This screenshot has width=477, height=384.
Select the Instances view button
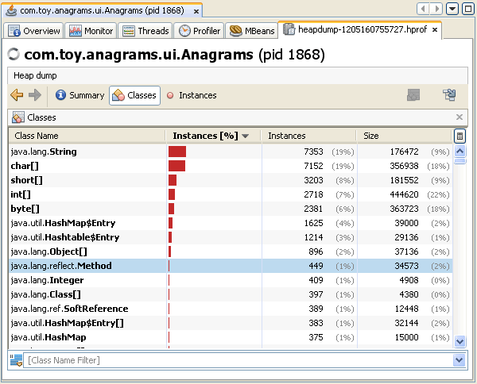pos(191,95)
